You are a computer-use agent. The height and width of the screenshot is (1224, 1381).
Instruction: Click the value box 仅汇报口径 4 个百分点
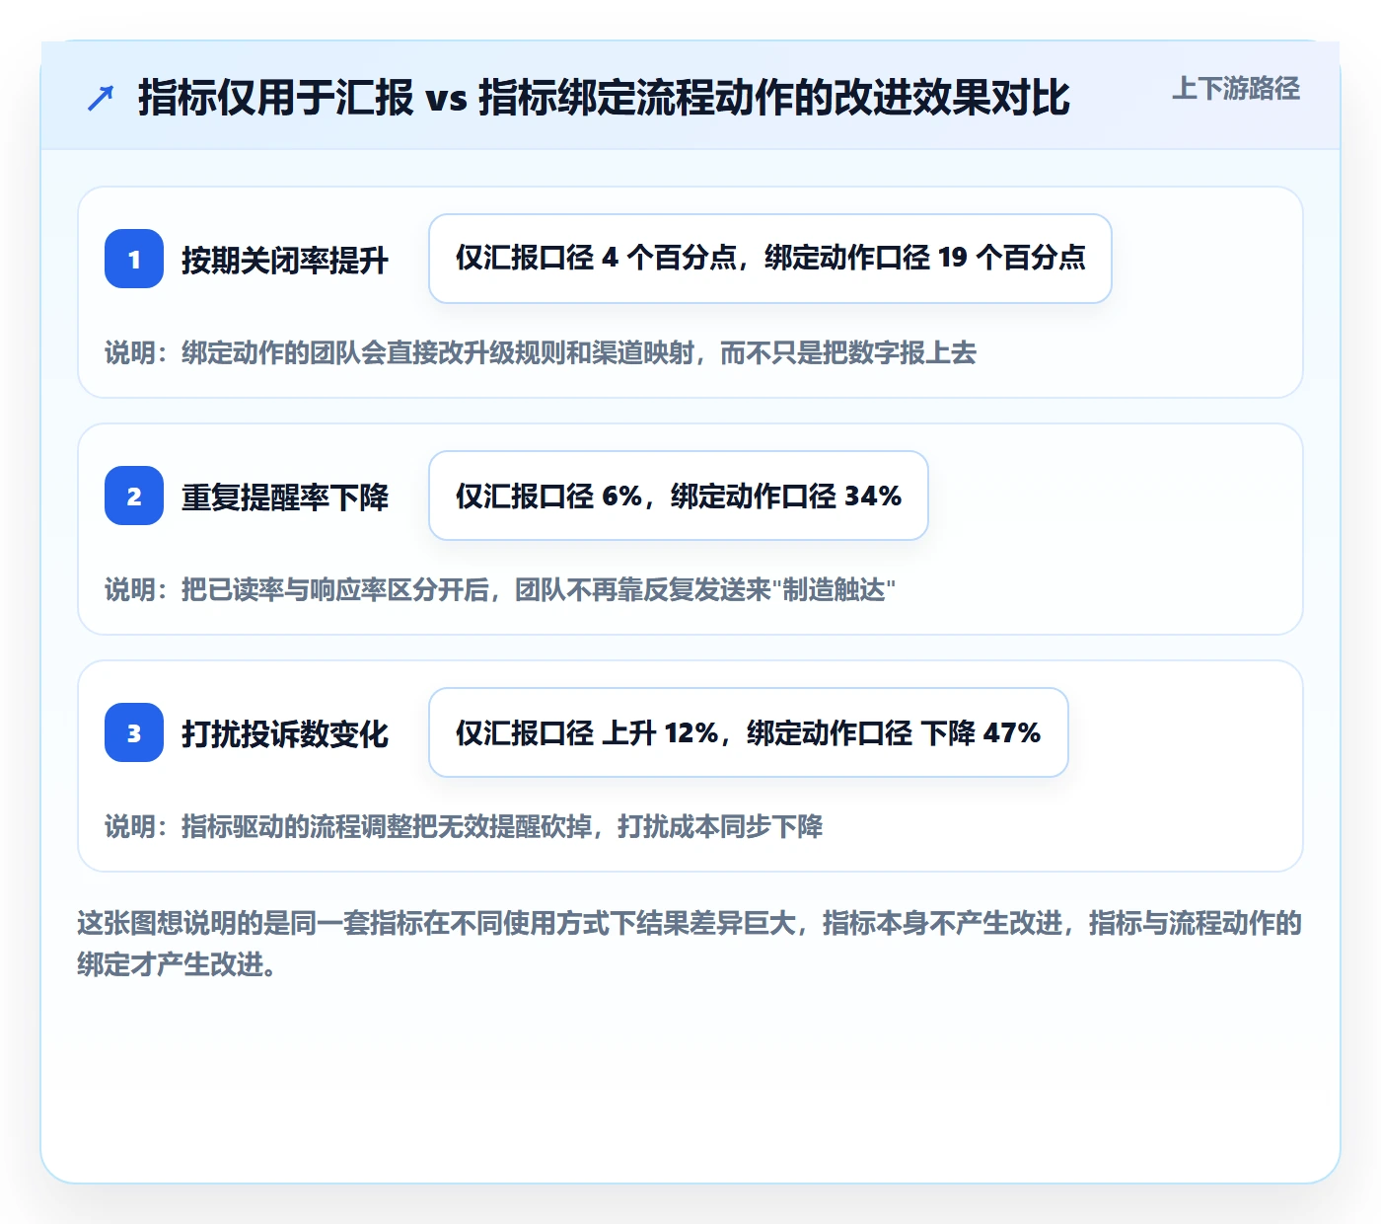(770, 259)
